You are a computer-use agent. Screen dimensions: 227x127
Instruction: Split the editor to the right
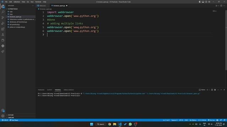pyautogui.click(x=221, y=6)
